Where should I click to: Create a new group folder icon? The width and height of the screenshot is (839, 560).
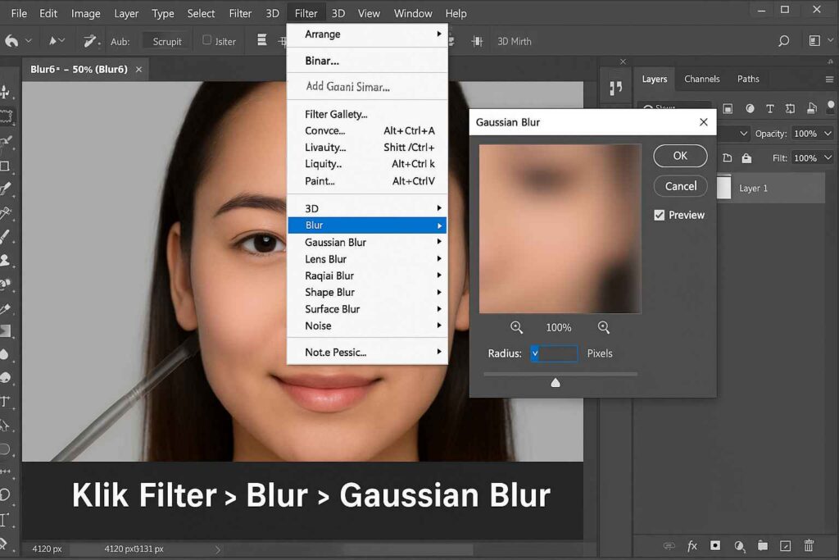[763, 545]
